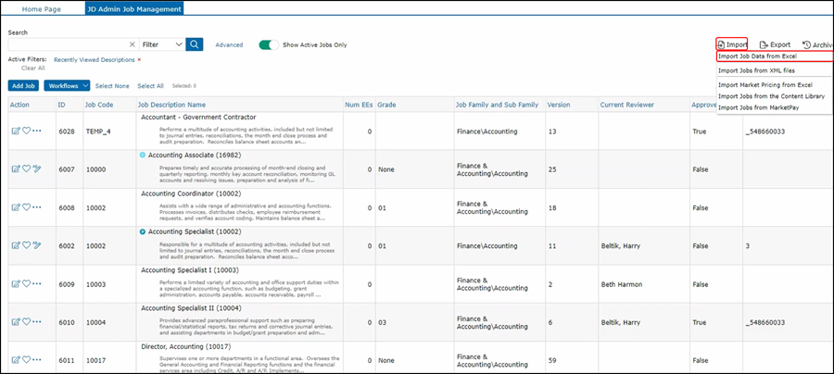
Task: Switch to the Home Page tab
Action: pos(42,7)
